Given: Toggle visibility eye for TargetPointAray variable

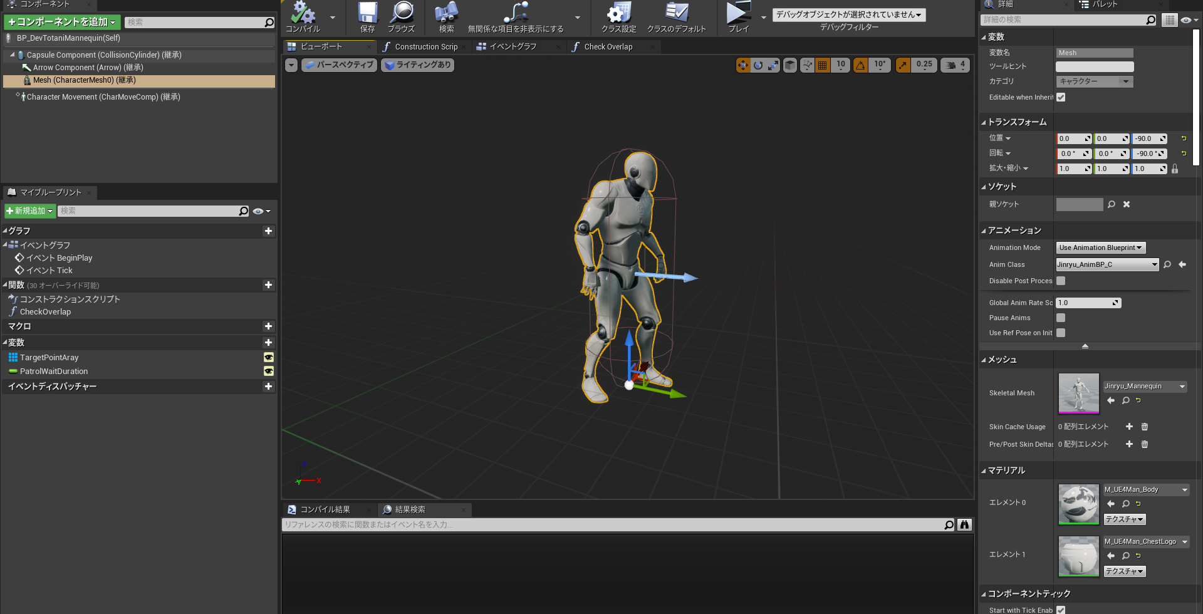Looking at the screenshot, I should (268, 357).
